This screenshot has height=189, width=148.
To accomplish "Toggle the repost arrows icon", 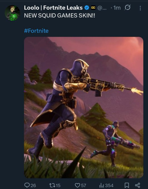I will pyautogui.click(x=52, y=185).
